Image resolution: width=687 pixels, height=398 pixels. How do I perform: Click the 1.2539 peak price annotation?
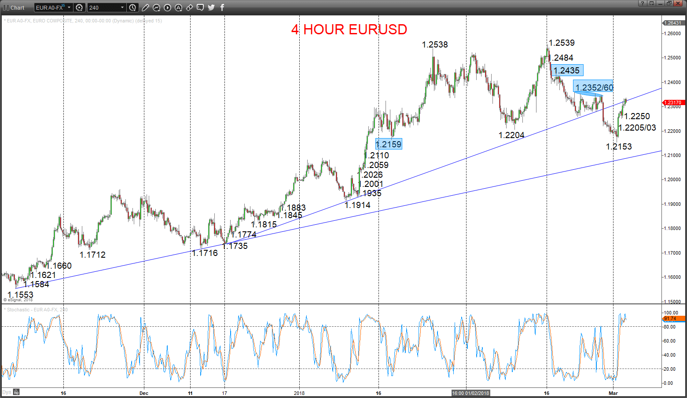coord(562,43)
